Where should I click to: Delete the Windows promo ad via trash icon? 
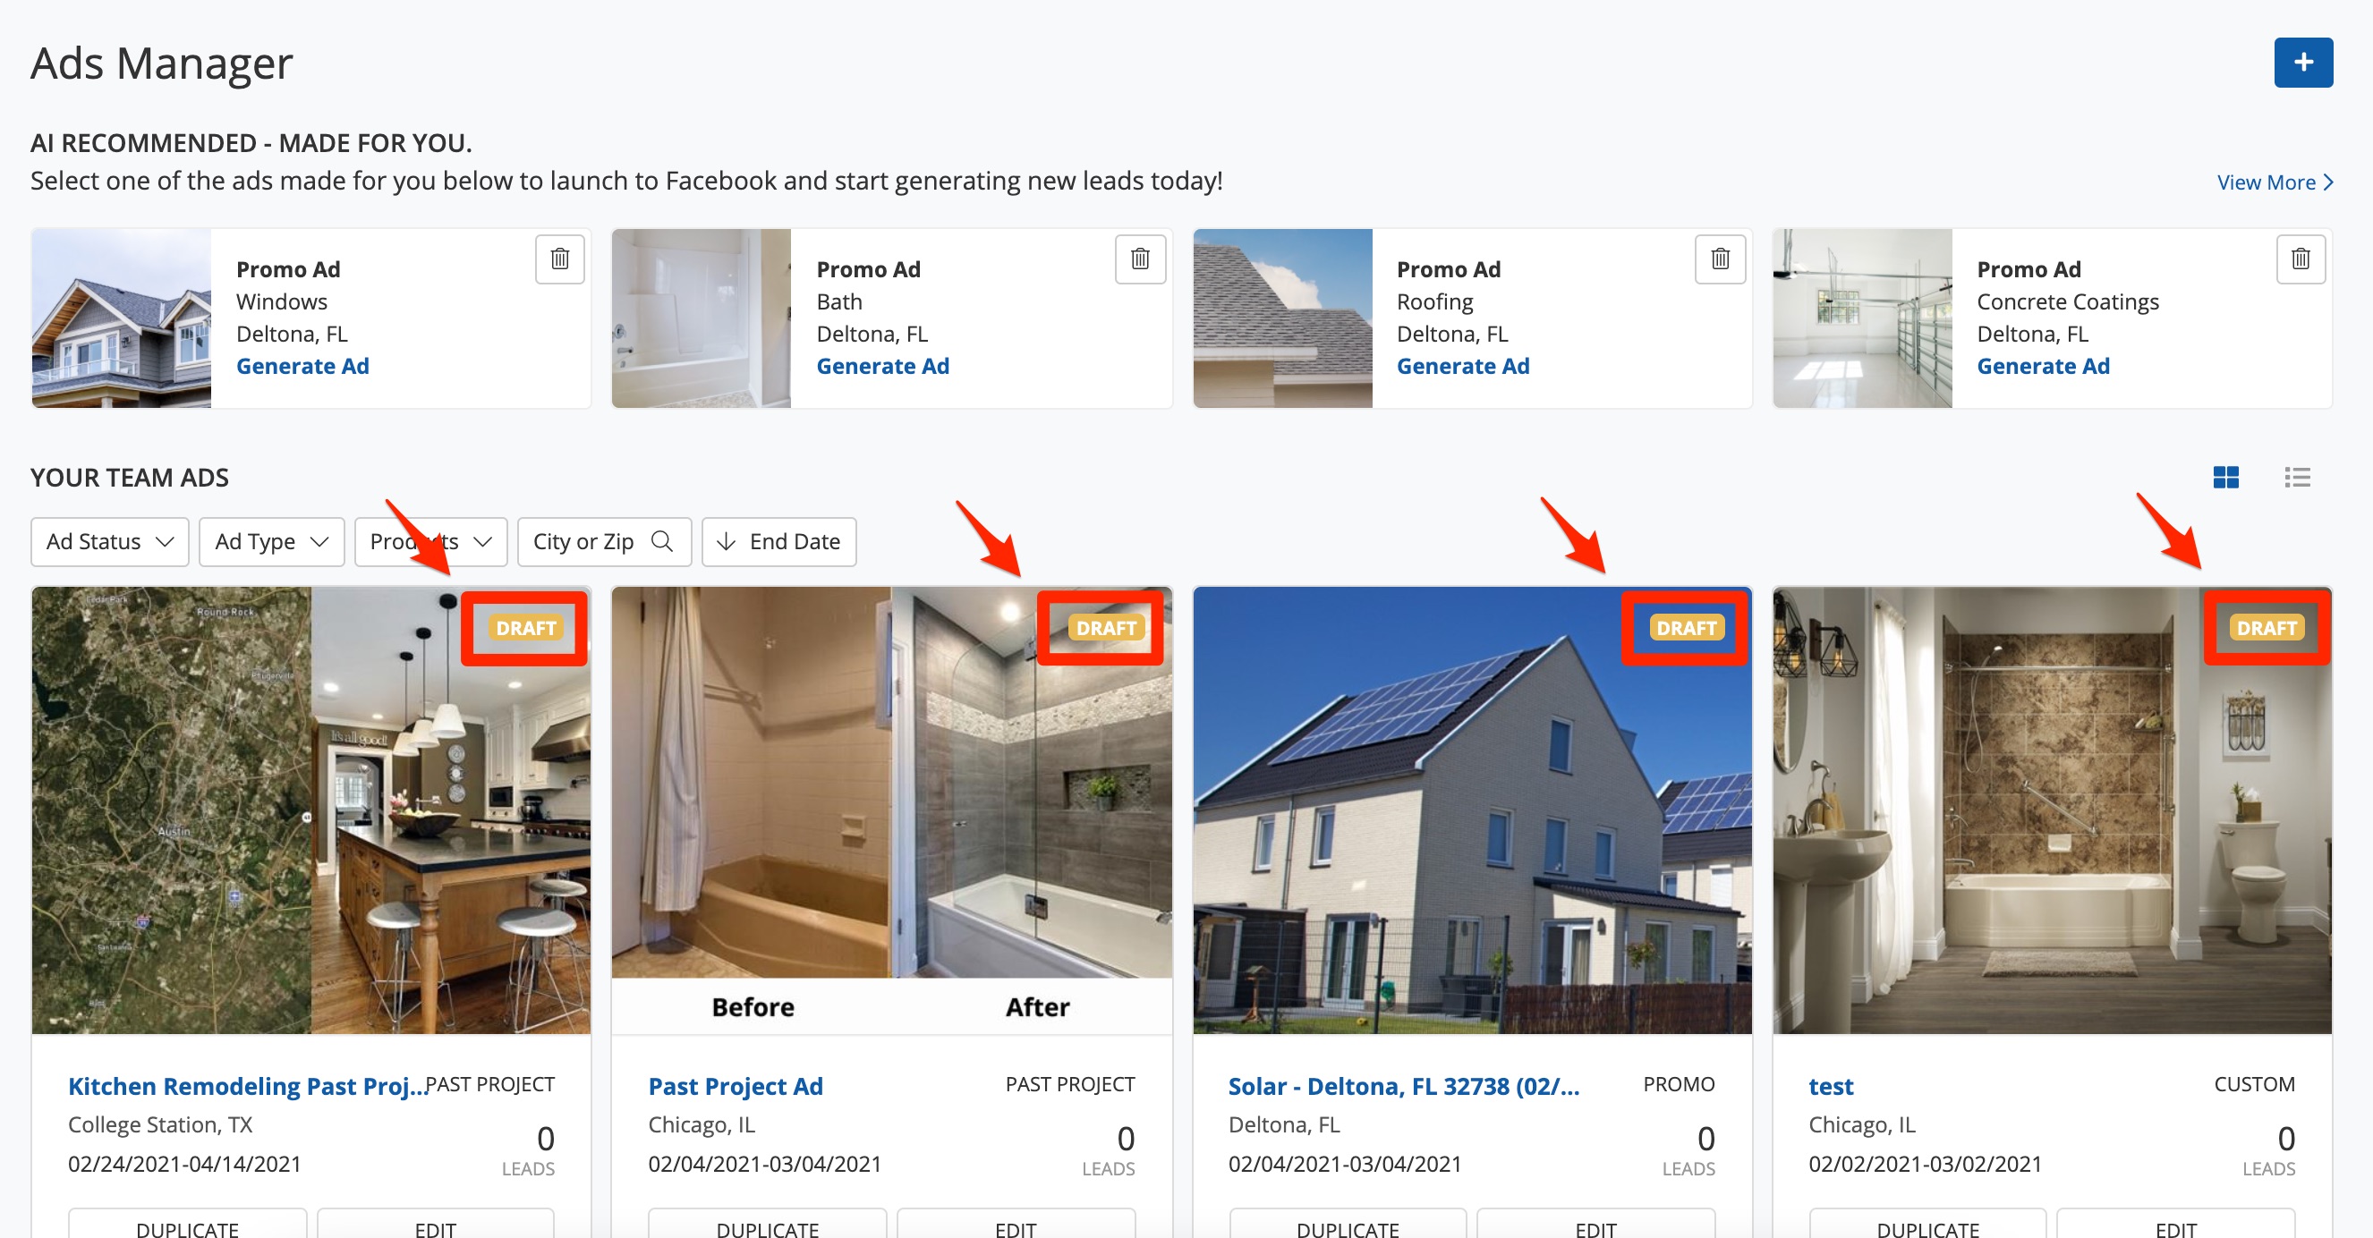tap(559, 259)
